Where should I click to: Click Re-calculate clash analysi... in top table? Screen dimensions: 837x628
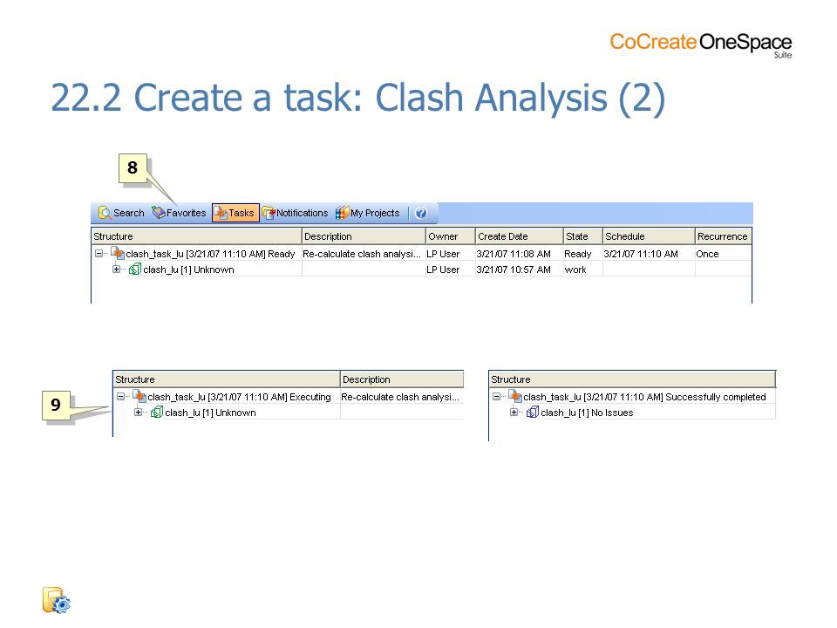point(361,254)
